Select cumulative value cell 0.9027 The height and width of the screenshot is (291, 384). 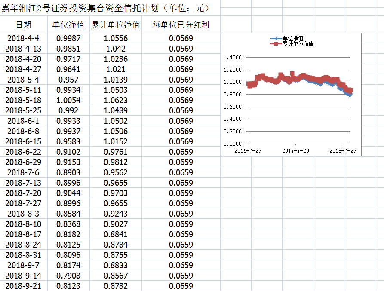[x=116, y=224]
